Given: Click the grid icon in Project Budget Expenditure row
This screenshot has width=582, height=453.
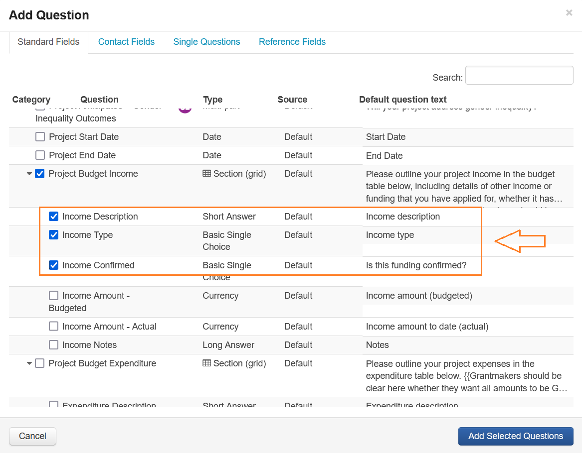Looking at the screenshot, I should click(x=206, y=363).
